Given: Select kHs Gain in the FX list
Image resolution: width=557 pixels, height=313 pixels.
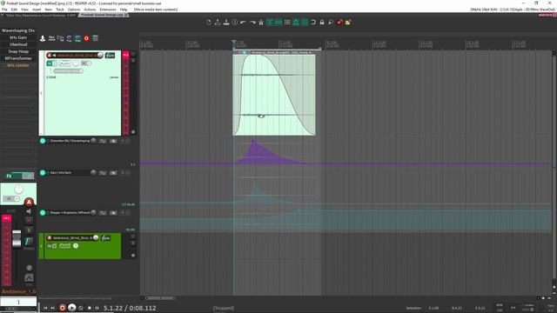Looking at the screenshot, I should coord(18,37).
